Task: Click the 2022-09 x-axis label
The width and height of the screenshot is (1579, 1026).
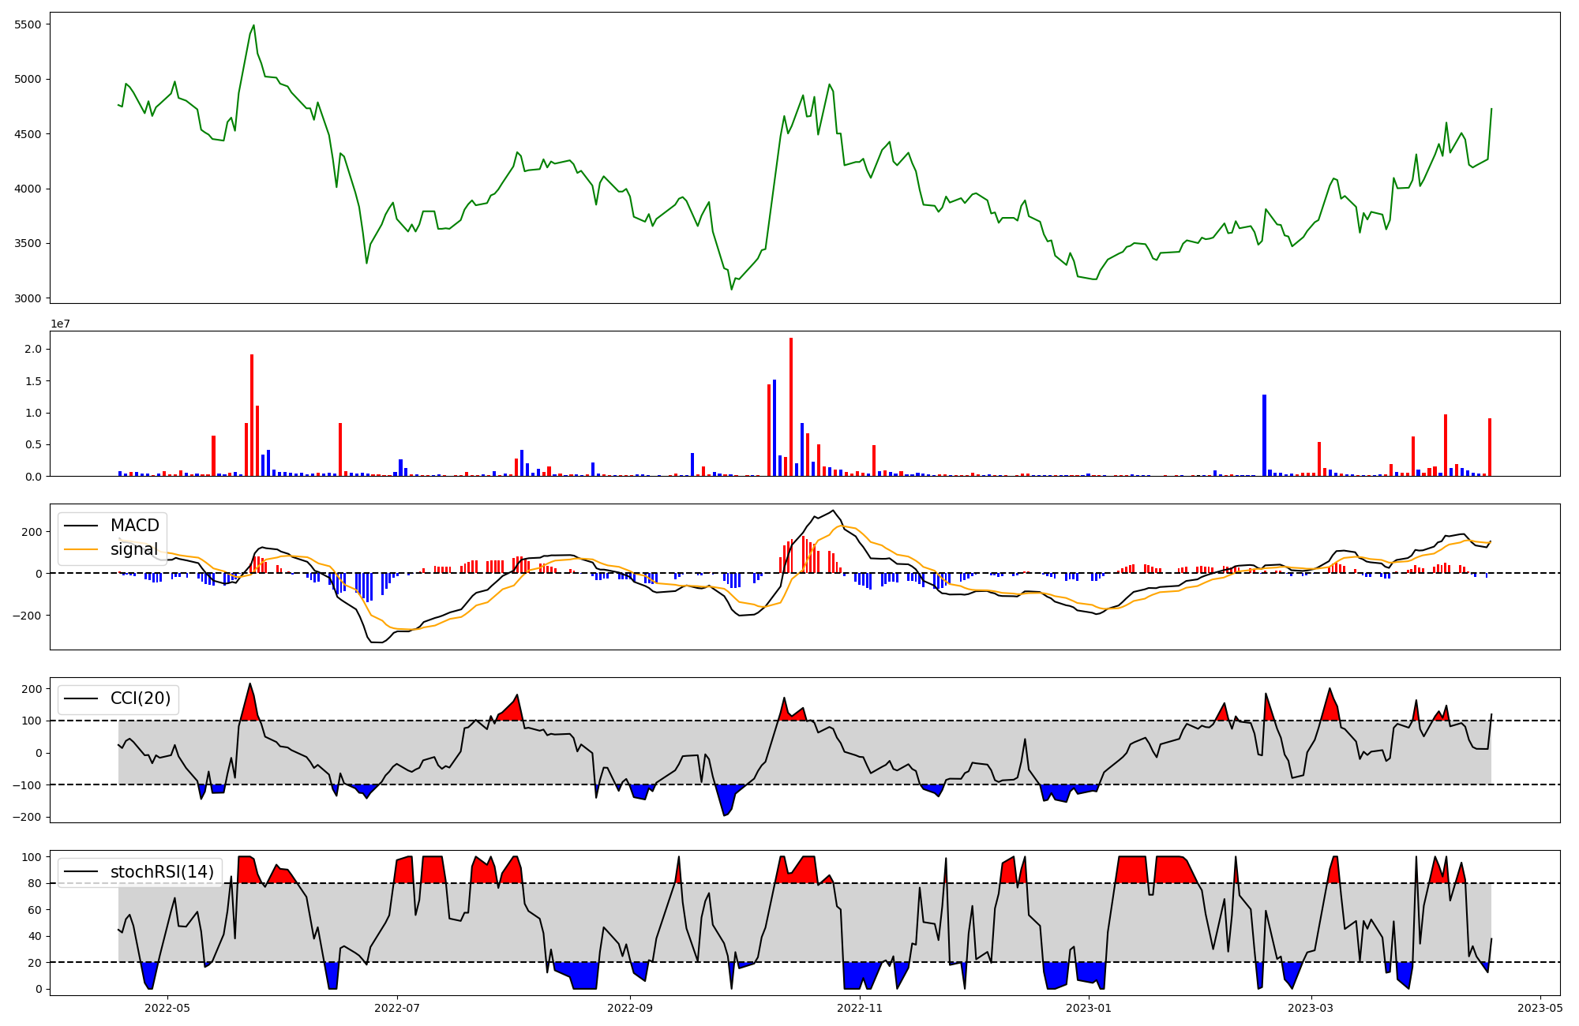Action: click(630, 1007)
